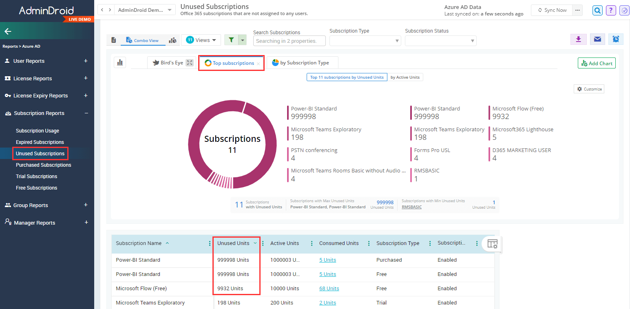Select Trial Subscriptions in sidebar menu
Viewport: 630px width, 309px height.
[x=36, y=177]
